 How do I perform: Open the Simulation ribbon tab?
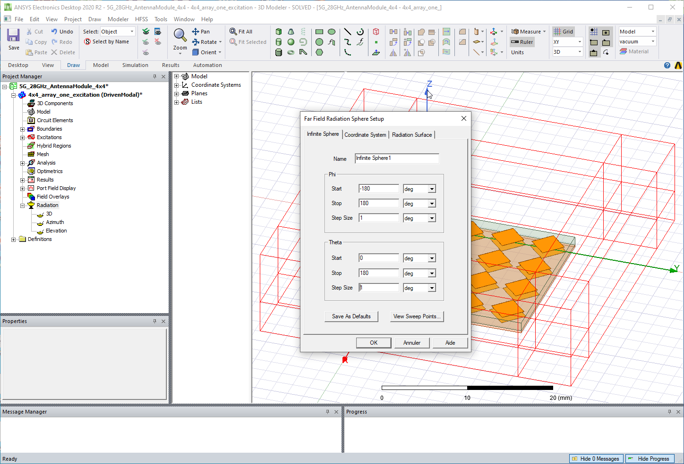(x=135, y=65)
